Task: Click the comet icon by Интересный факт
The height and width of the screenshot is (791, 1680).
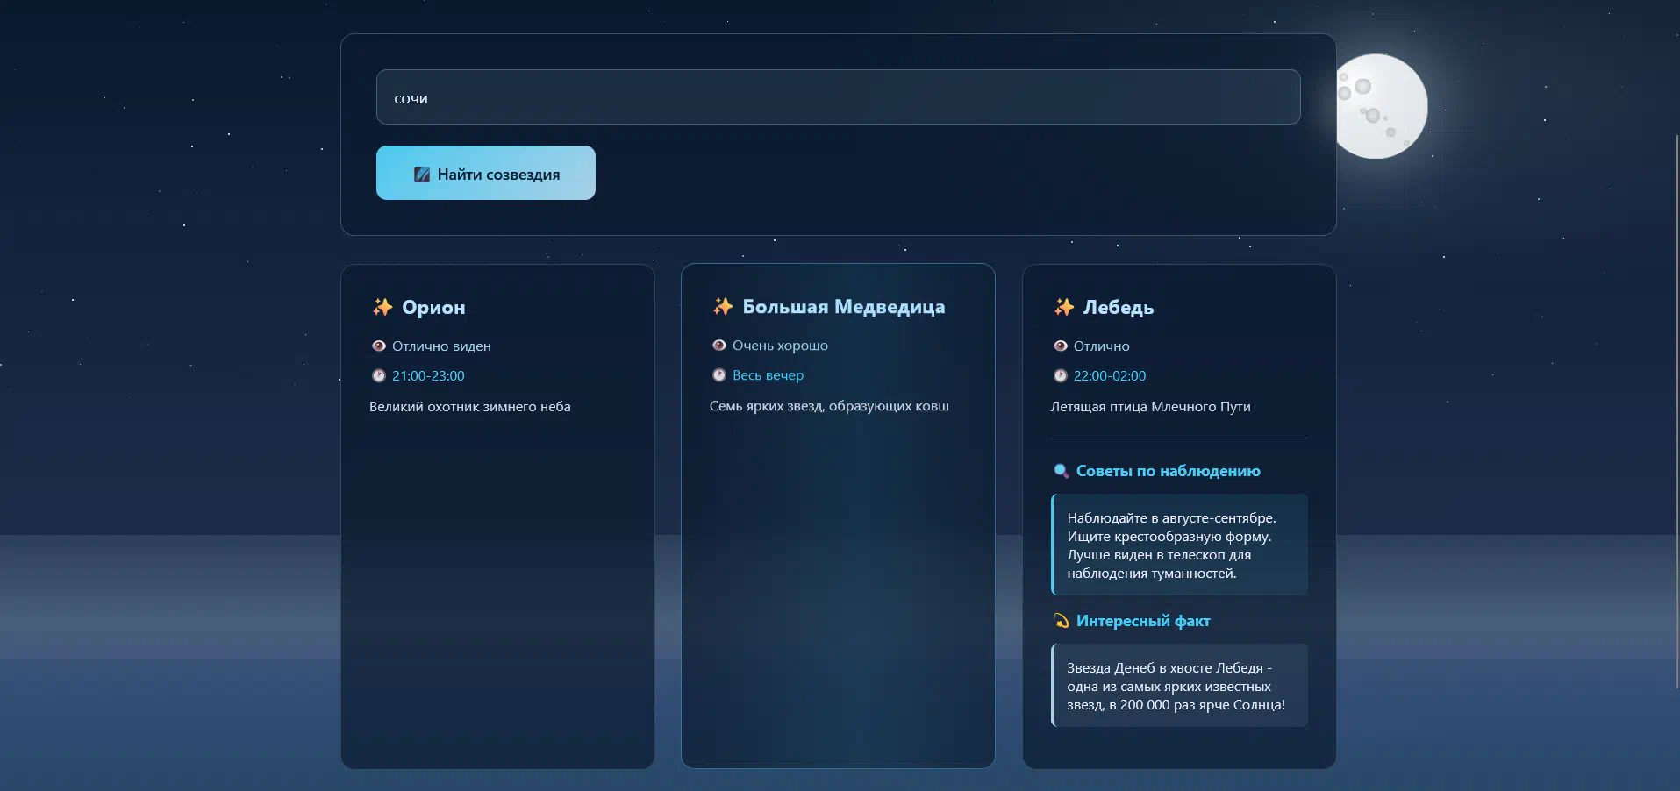Action: [1061, 621]
